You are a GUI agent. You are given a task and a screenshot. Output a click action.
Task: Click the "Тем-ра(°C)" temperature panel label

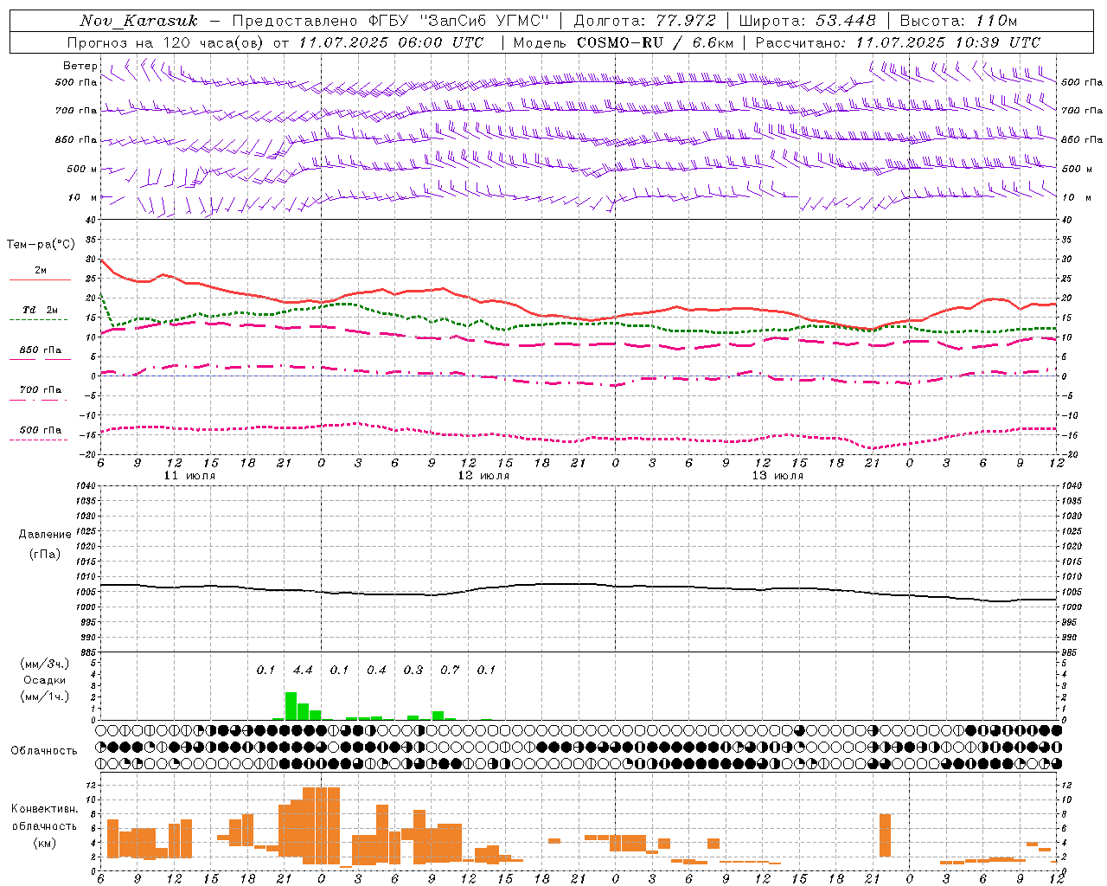(x=41, y=245)
